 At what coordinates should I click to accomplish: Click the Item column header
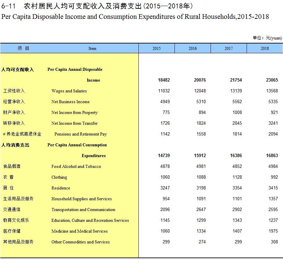tap(92, 49)
